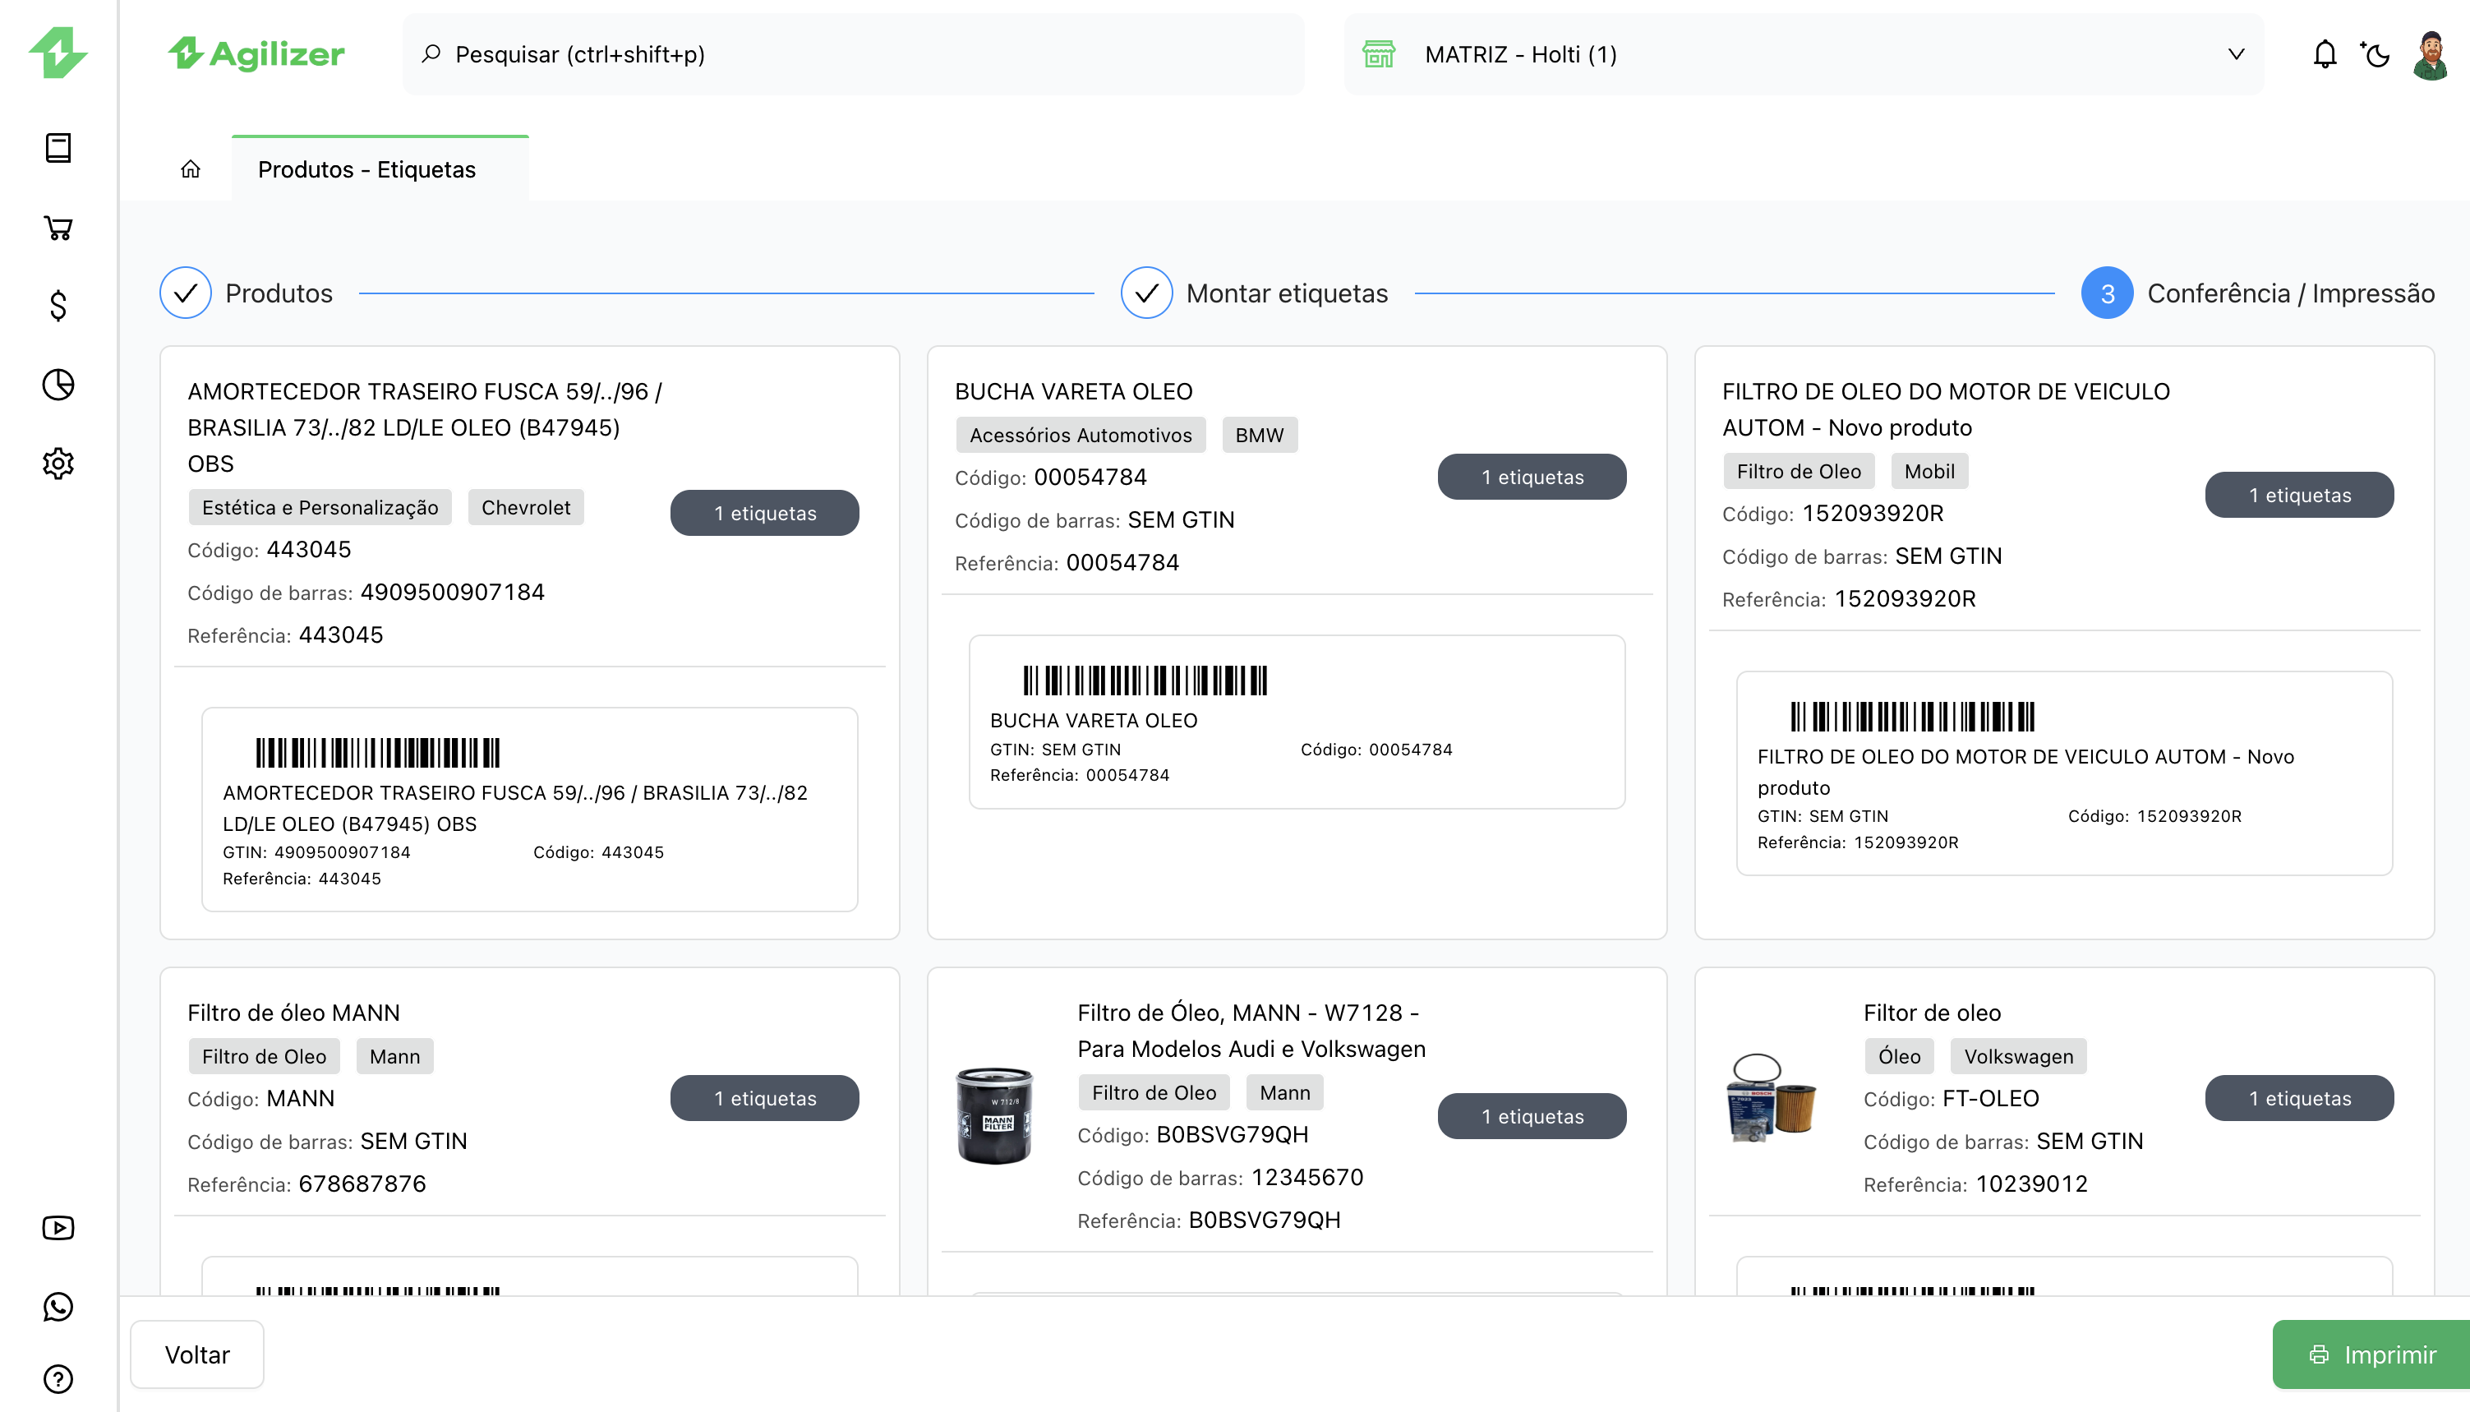
Task: Open the help question mark icon
Action: (x=58, y=1378)
